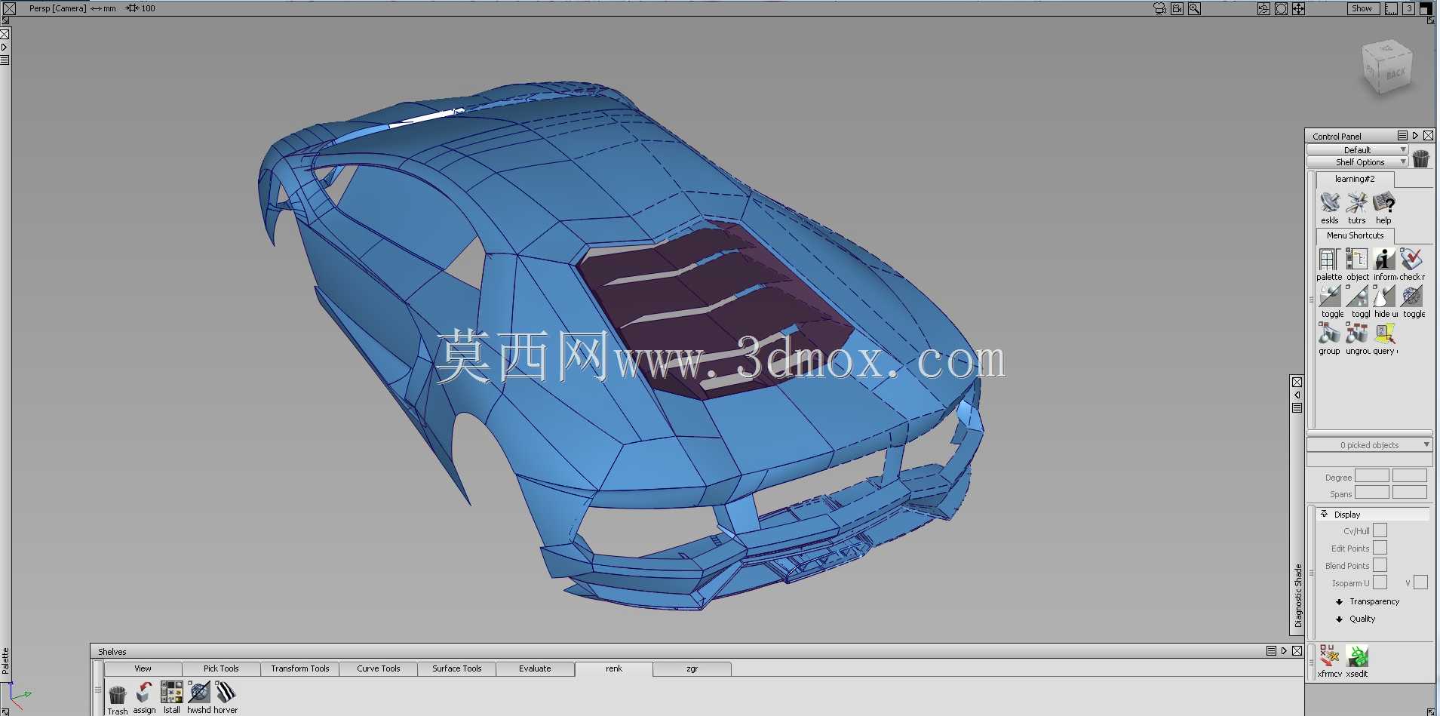Click the horver shelf icon

[x=226, y=693]
